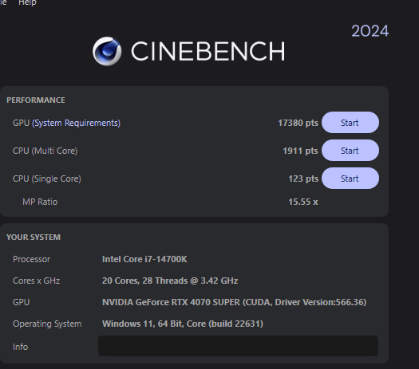419x369 pixels.
Task: Open the Help menu
Action: (x=27, y=3)
